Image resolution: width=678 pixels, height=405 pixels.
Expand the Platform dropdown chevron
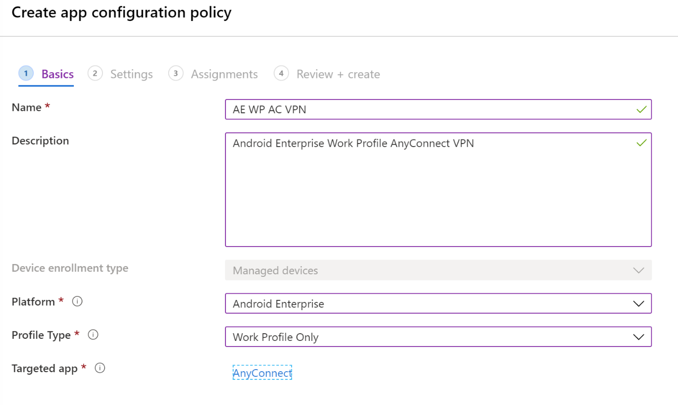coord(639,303)
